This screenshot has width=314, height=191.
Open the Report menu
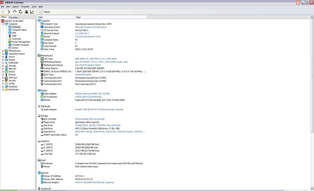15,7
